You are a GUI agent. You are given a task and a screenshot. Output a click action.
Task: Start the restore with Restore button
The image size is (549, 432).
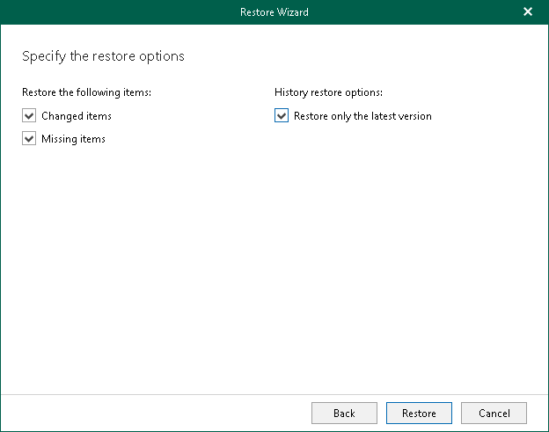(419, 413)
